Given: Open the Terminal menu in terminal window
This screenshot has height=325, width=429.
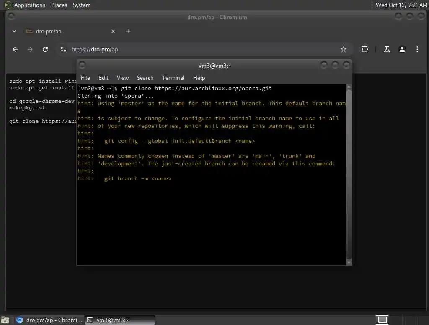Looking at the screenshot, I should [x=173, y=78].
